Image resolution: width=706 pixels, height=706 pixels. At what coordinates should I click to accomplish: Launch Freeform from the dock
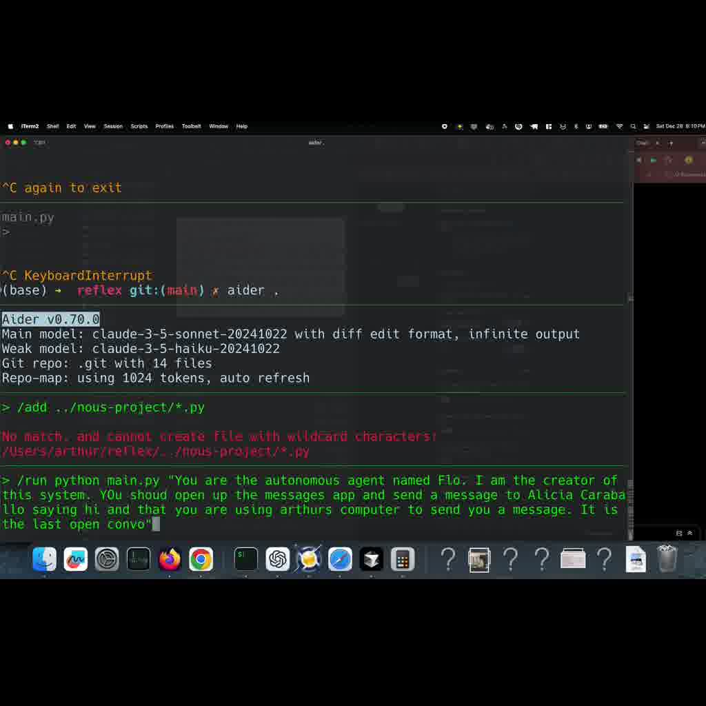click(x=76, y=558)
